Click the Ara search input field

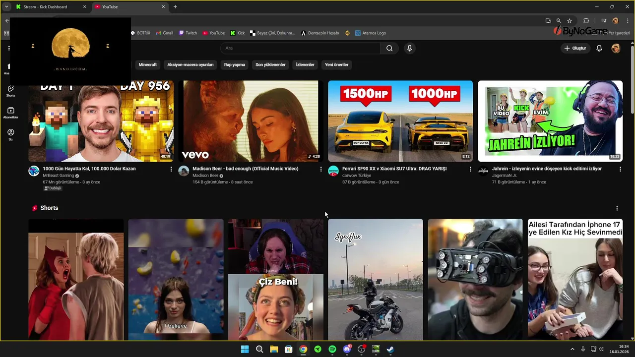pyautogui.click(x=300, y=48)
